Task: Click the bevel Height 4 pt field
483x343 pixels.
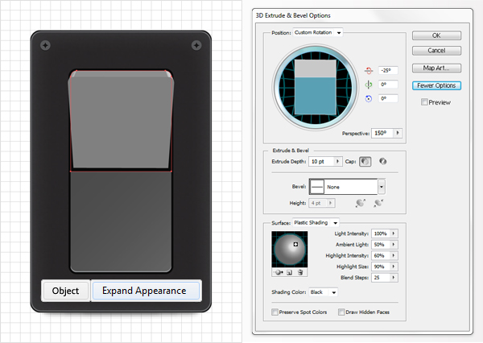Action: (x=318, y=203)
